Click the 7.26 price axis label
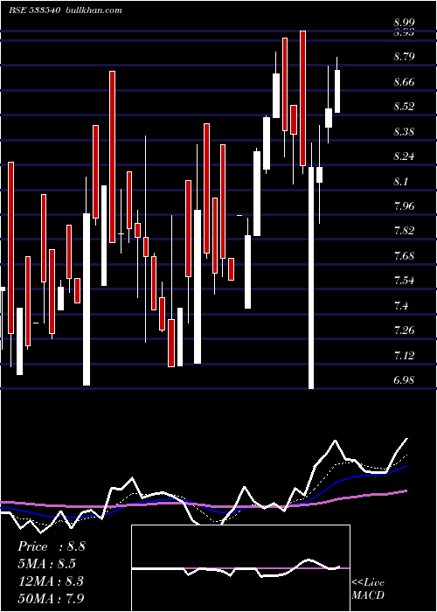 (x=404, y=330)
